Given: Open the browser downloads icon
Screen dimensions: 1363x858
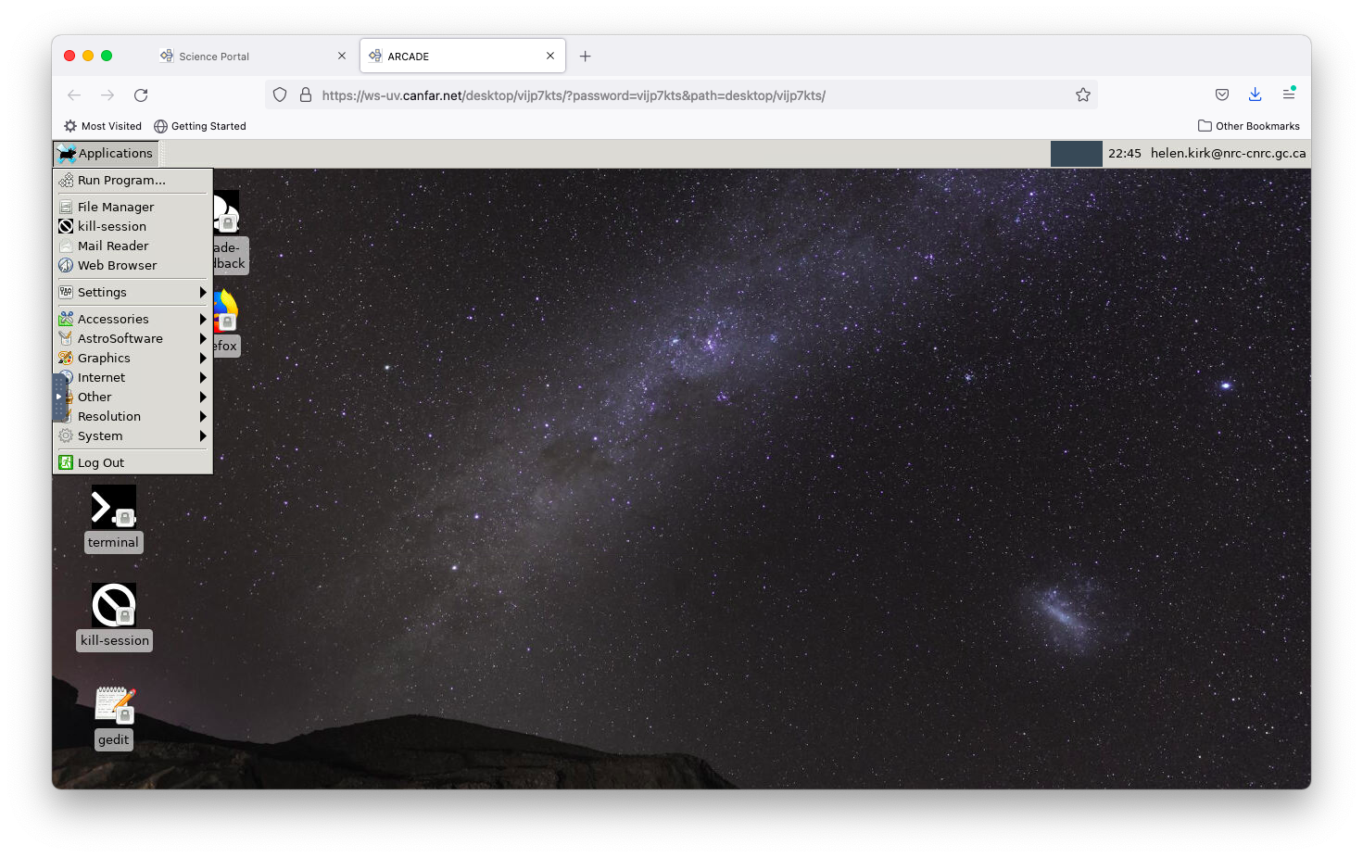Looking at the screenshot, I should click(1255, 95).
